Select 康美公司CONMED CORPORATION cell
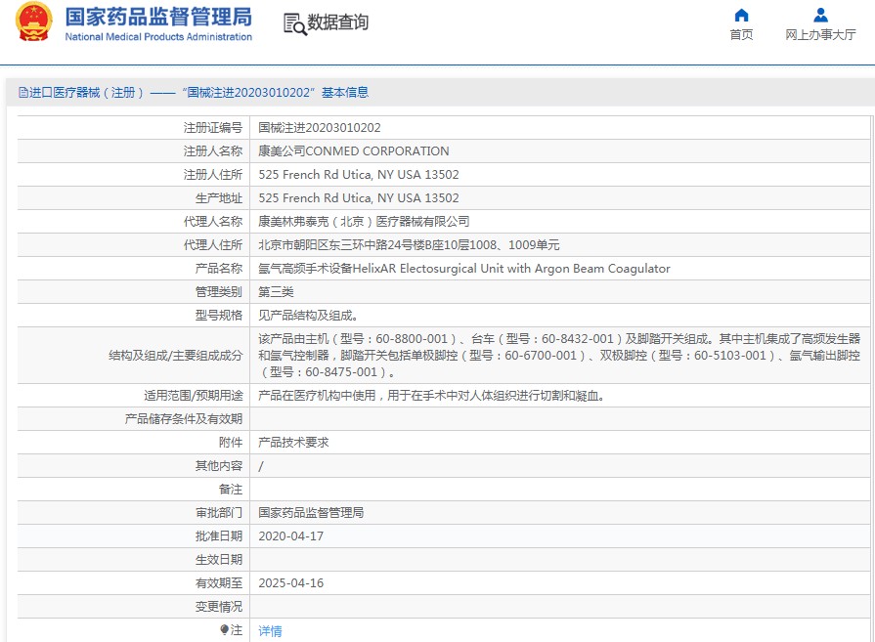This screenshot has width=875, height=642. [x=353, y=151]
